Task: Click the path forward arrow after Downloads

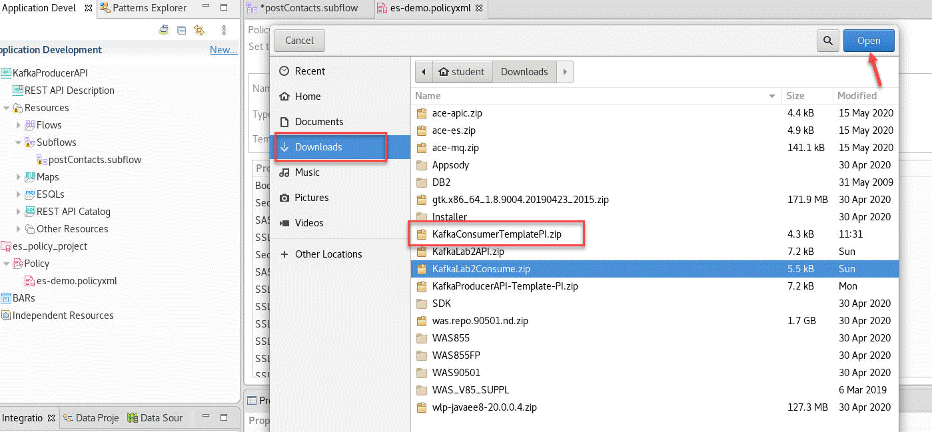Action: (564, 72)
